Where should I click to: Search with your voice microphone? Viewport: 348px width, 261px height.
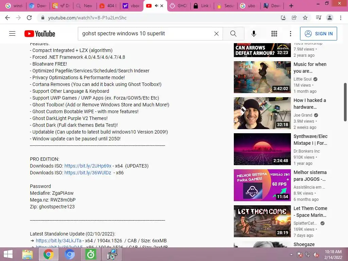click(254, 34)
